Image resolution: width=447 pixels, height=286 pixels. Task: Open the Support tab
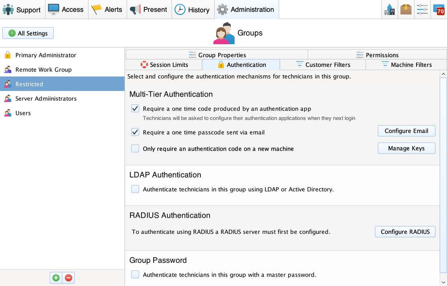point(22,9)
